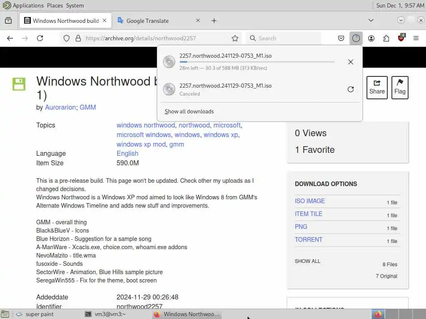Click the browser Search box

[283, 38]
